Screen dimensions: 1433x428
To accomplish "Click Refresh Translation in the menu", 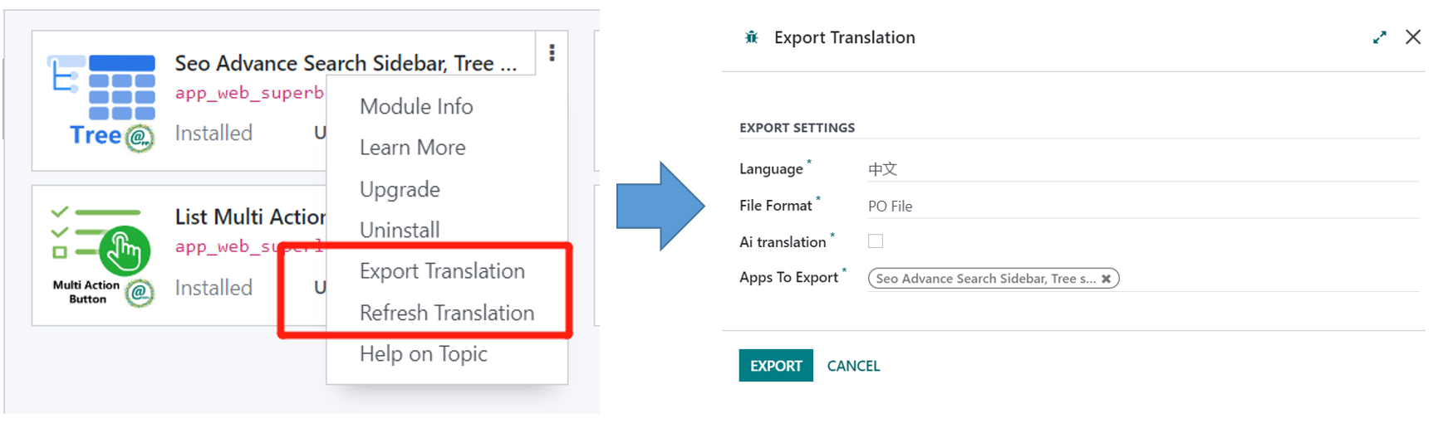I will (x=447, y=313).
